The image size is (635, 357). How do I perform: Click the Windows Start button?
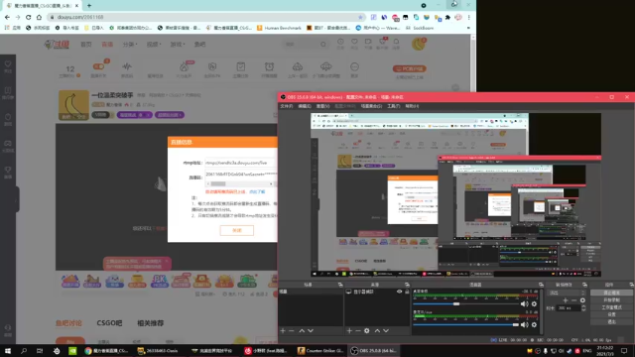(x=8, y=350)
